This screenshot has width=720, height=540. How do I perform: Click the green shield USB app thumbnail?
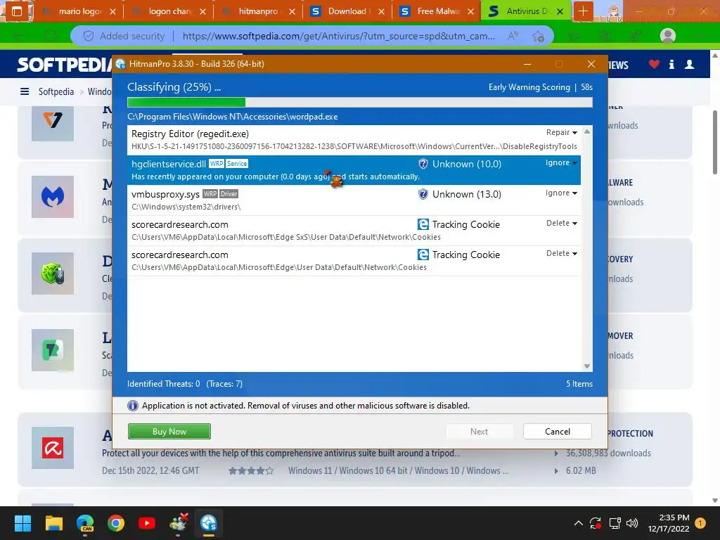coord(52,274)
